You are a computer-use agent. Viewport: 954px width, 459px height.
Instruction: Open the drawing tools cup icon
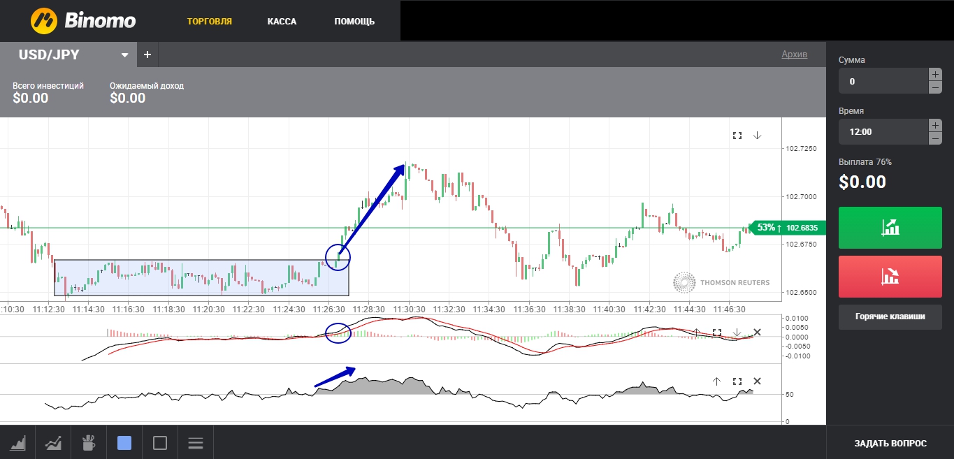(x=89, y=442)
